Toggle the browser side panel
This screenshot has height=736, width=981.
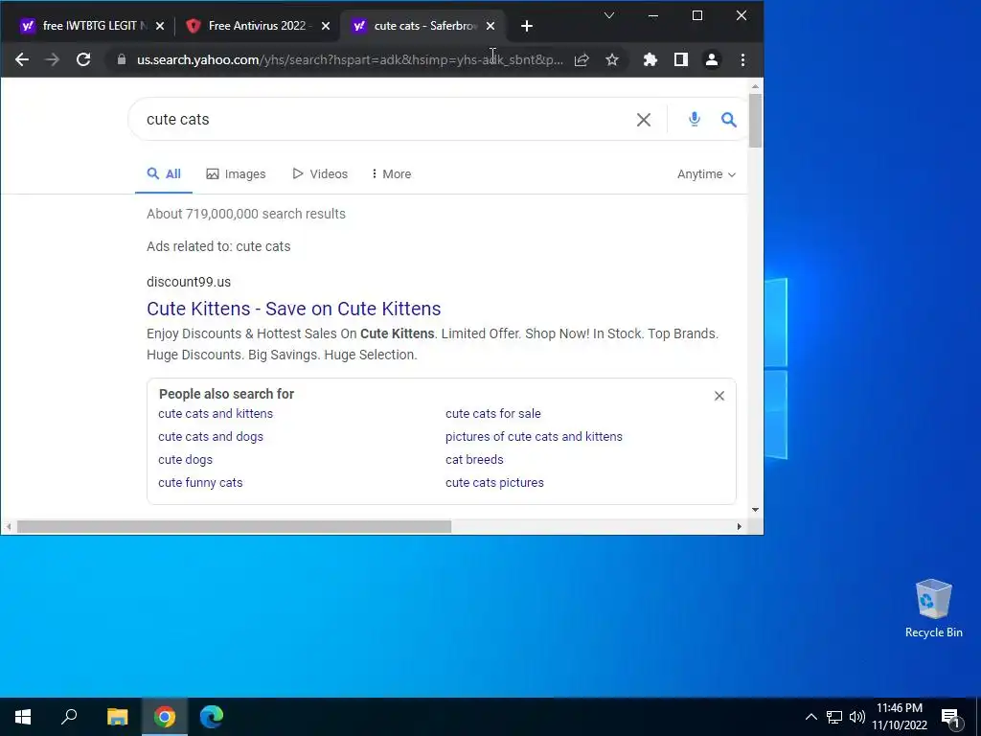click(x=681, y=59)
